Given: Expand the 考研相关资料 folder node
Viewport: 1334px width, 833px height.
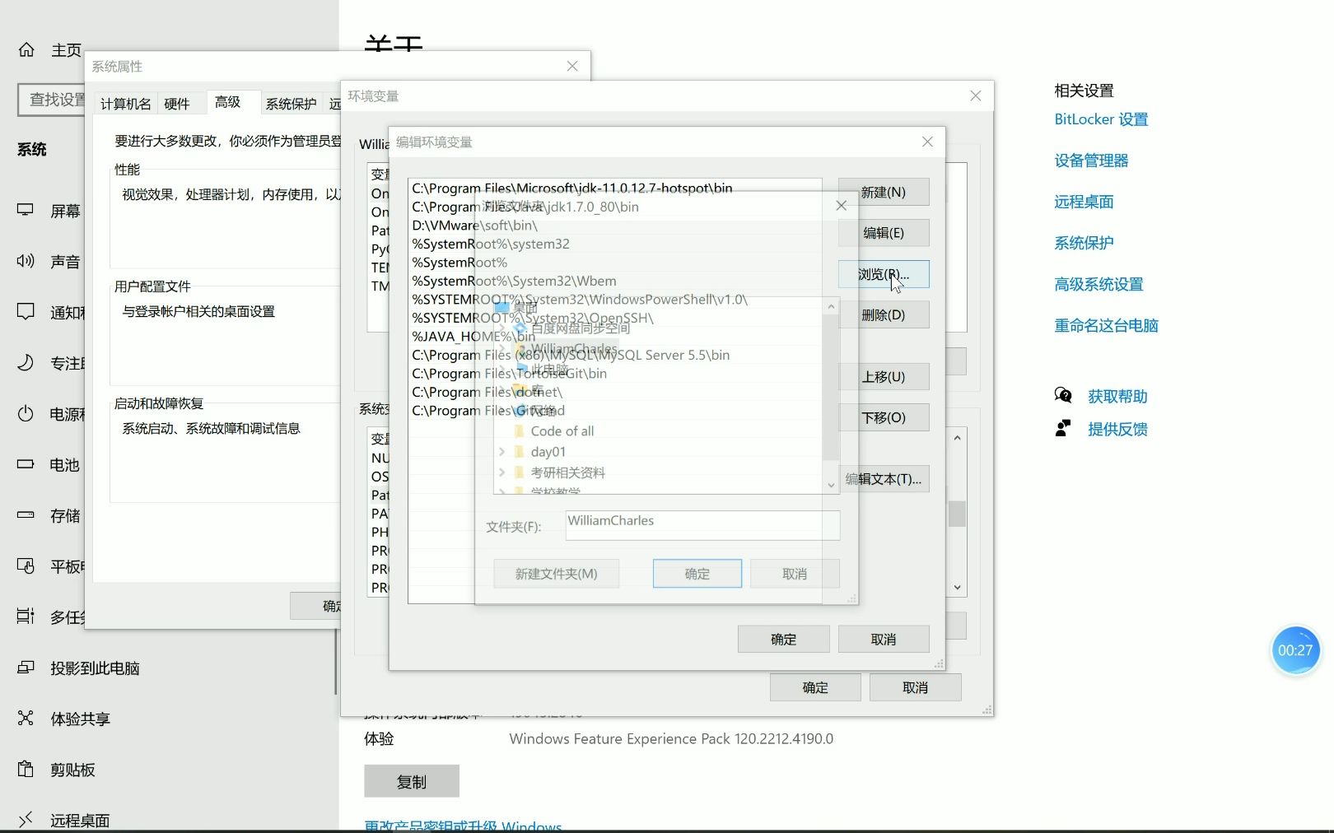Looking at the screenshot, I should coord(502,472).
